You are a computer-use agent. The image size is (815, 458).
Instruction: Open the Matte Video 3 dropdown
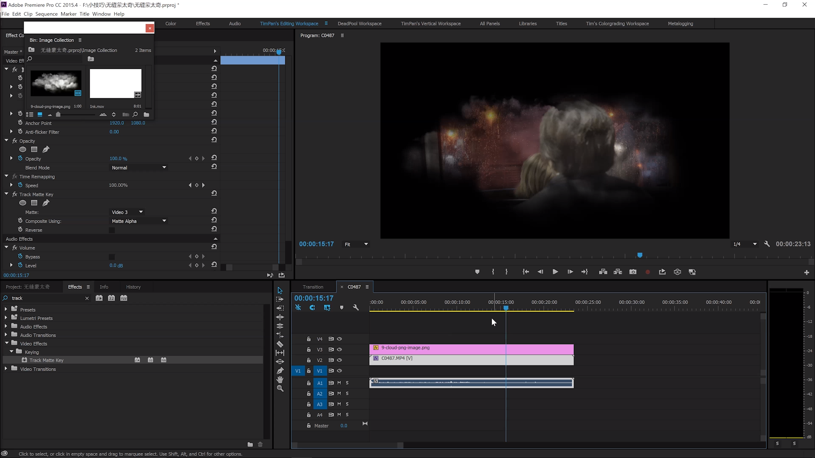click(x=127, y=212)
